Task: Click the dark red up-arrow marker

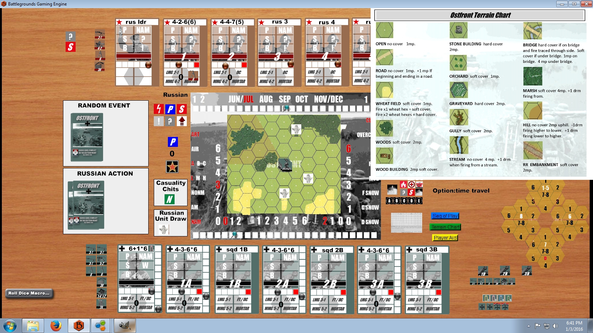Action: (x=182, y=121)
